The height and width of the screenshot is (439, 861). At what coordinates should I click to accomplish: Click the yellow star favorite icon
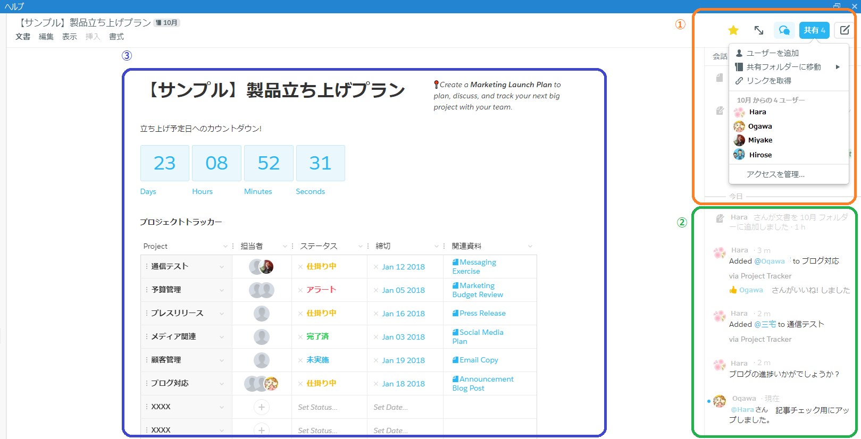733,30
